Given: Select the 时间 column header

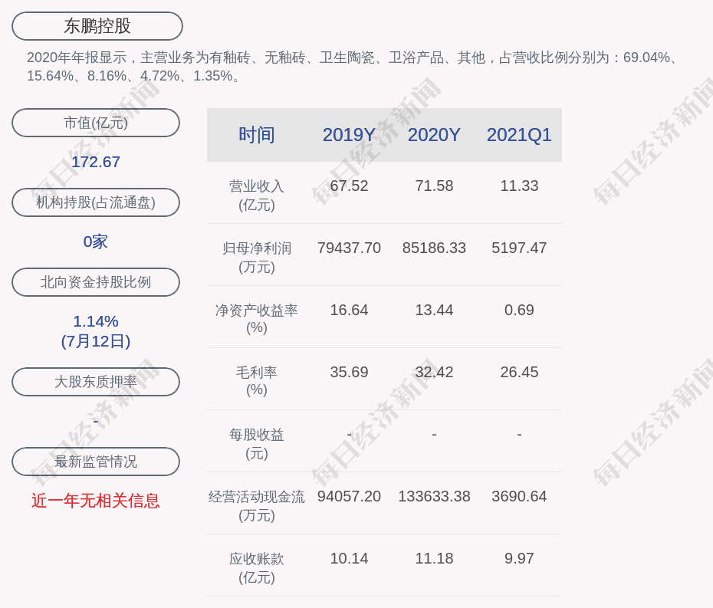Looking at the screenshot, I should 257,135.
